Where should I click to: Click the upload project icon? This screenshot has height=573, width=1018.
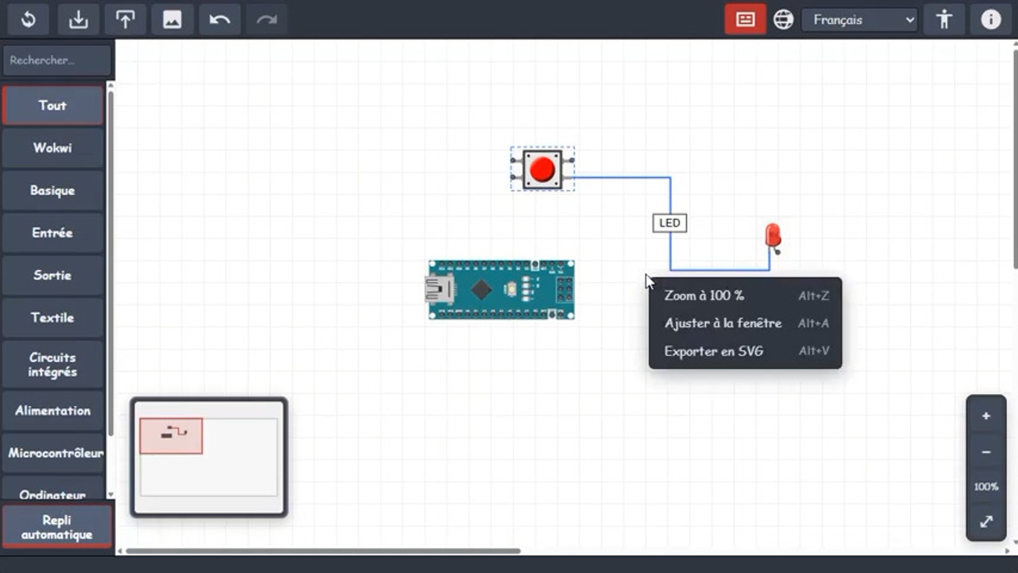[x=125, y=20]
